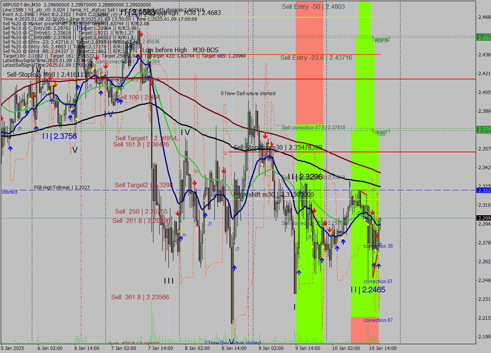Select the 'Sell Entry -23.6 | 2.43716' label

tap(316, 58)
